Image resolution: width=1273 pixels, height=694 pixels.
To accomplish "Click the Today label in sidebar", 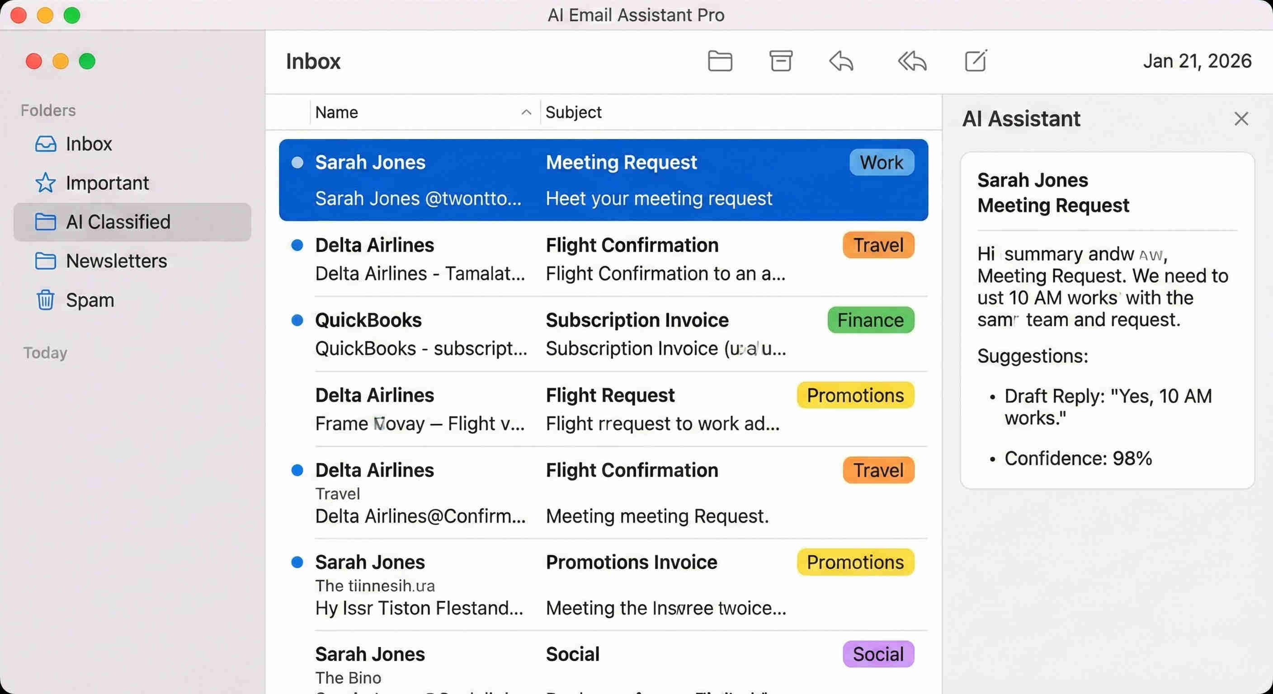I will point(45,353).
